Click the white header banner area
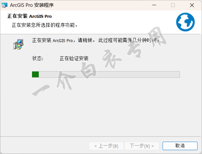The height and width of the screenshot is (154, 202). click(x=101, y=22)
